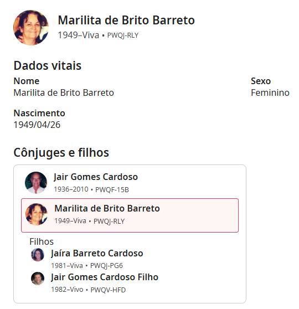The image size is (299, 309).
Task: Open Jair Gomes Cardoso Filho's small portrait
Action: pos(38,279)
